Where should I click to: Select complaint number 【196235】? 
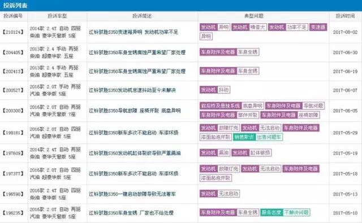(x=13, y=213)
